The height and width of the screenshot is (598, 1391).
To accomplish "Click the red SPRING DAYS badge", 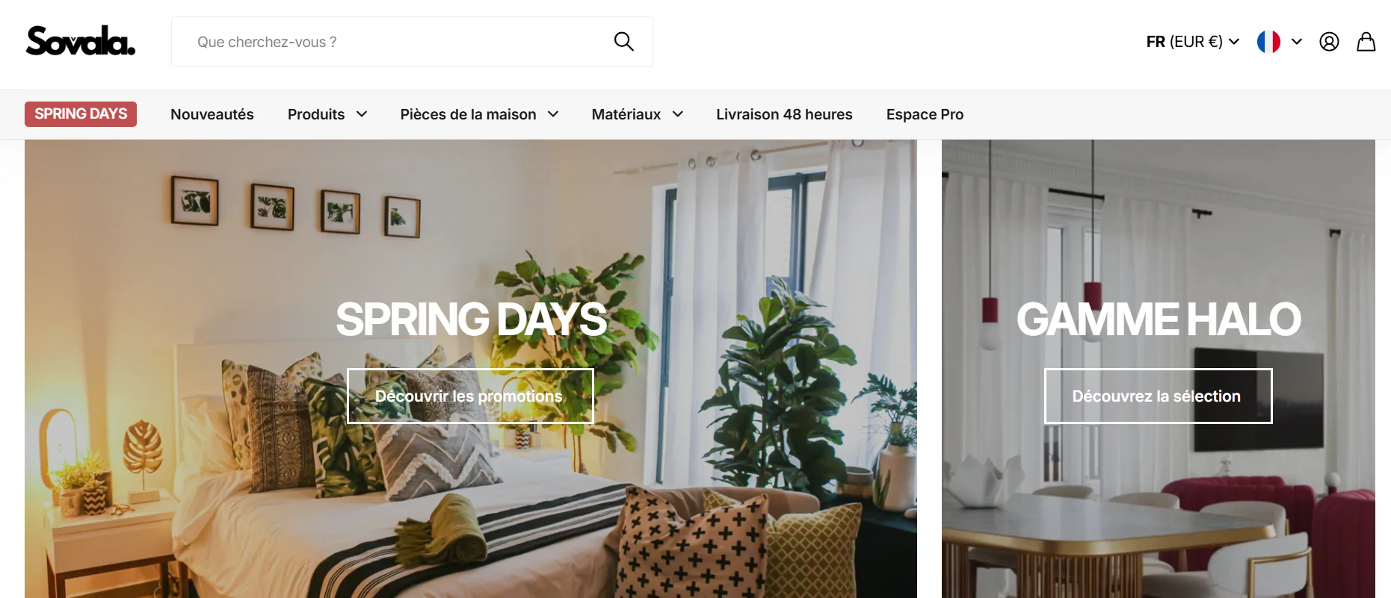I will pyautogui.click(x=81, y=114).
